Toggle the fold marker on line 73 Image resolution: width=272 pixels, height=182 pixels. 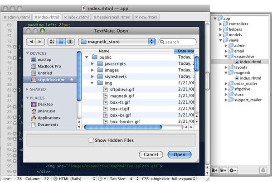coord(15,47)
